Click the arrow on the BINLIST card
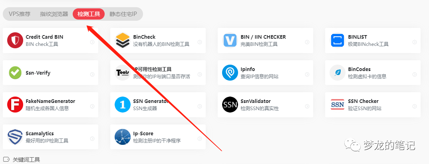This screenshot has height=164, width=429. [415, 42]
